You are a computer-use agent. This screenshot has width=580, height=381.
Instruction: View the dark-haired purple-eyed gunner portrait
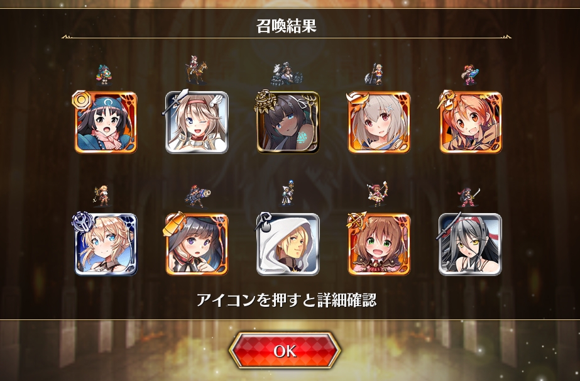point(197,245)
